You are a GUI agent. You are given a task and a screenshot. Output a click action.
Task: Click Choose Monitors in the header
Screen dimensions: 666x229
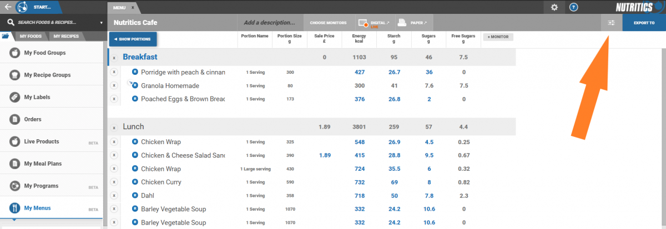coord(328,23)
